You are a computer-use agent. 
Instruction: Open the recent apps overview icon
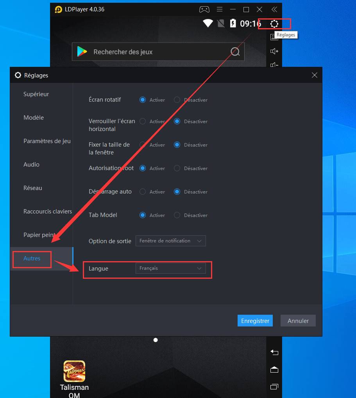[274, 387]
